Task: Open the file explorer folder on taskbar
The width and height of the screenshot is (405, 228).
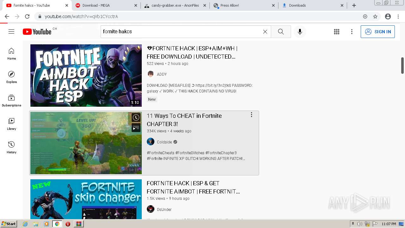Action: point(36,224)
